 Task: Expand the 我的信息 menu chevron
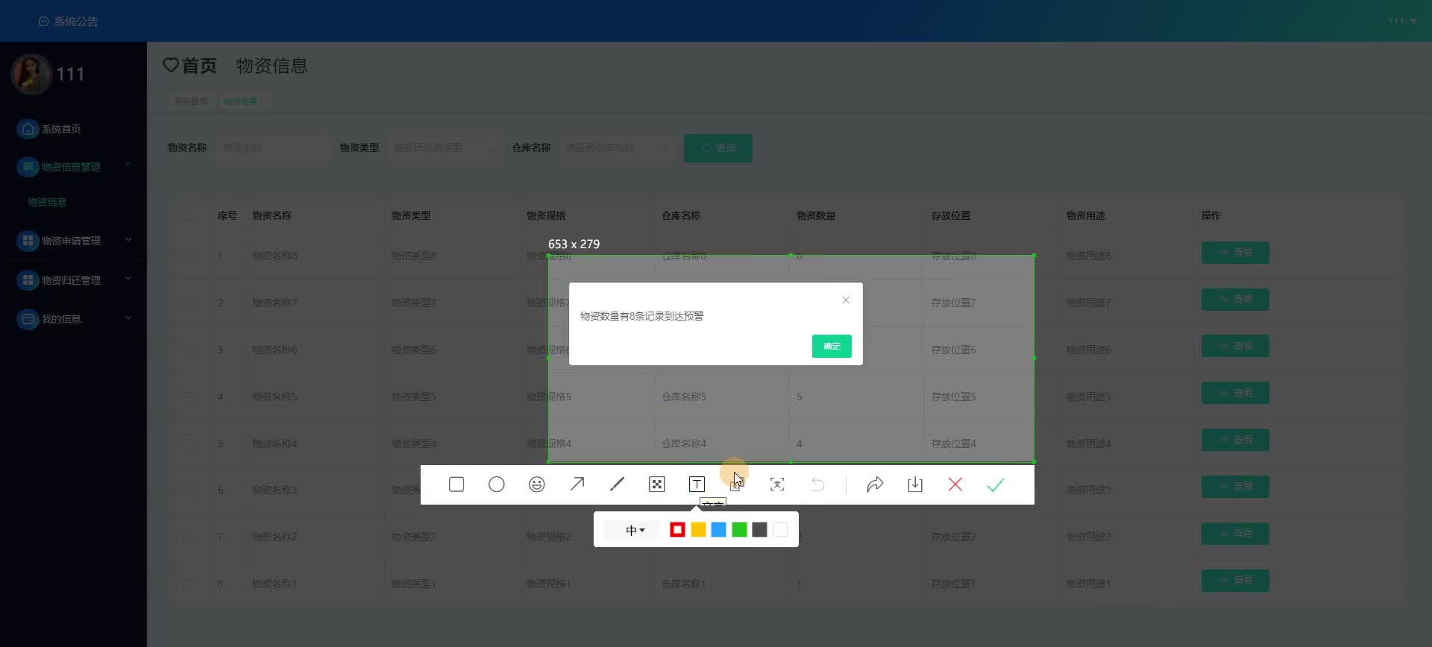pyautogui.click(x=128, y=318)
